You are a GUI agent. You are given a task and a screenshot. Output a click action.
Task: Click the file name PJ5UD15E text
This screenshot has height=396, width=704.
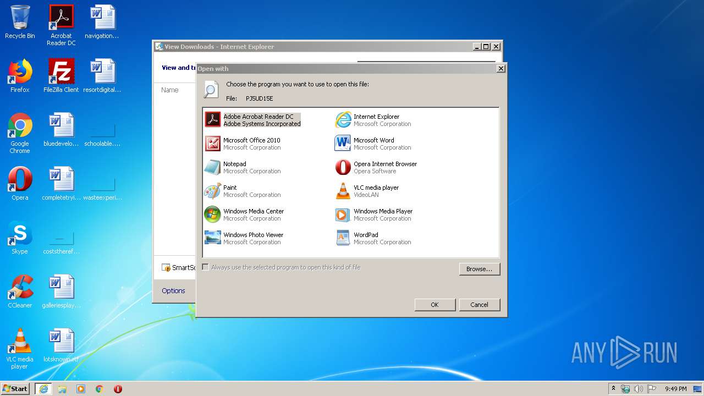point(259,98)
